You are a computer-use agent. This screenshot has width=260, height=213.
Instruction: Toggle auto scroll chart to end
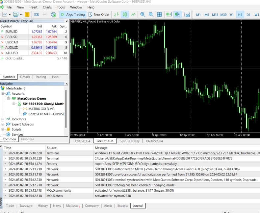coord(169,14)
